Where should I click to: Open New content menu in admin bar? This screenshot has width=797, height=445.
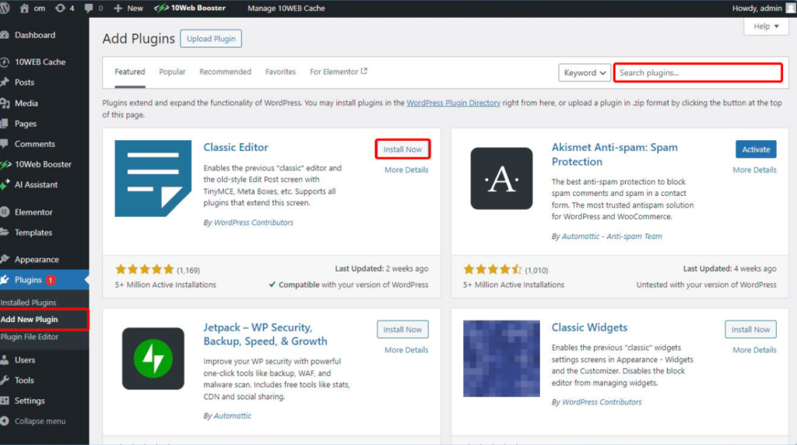click(128, 8)
